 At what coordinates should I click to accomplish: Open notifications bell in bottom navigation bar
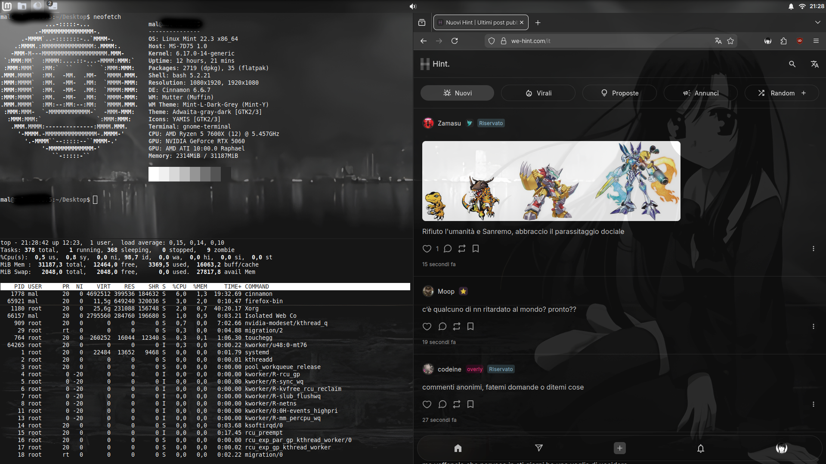(x=700, y=448)
